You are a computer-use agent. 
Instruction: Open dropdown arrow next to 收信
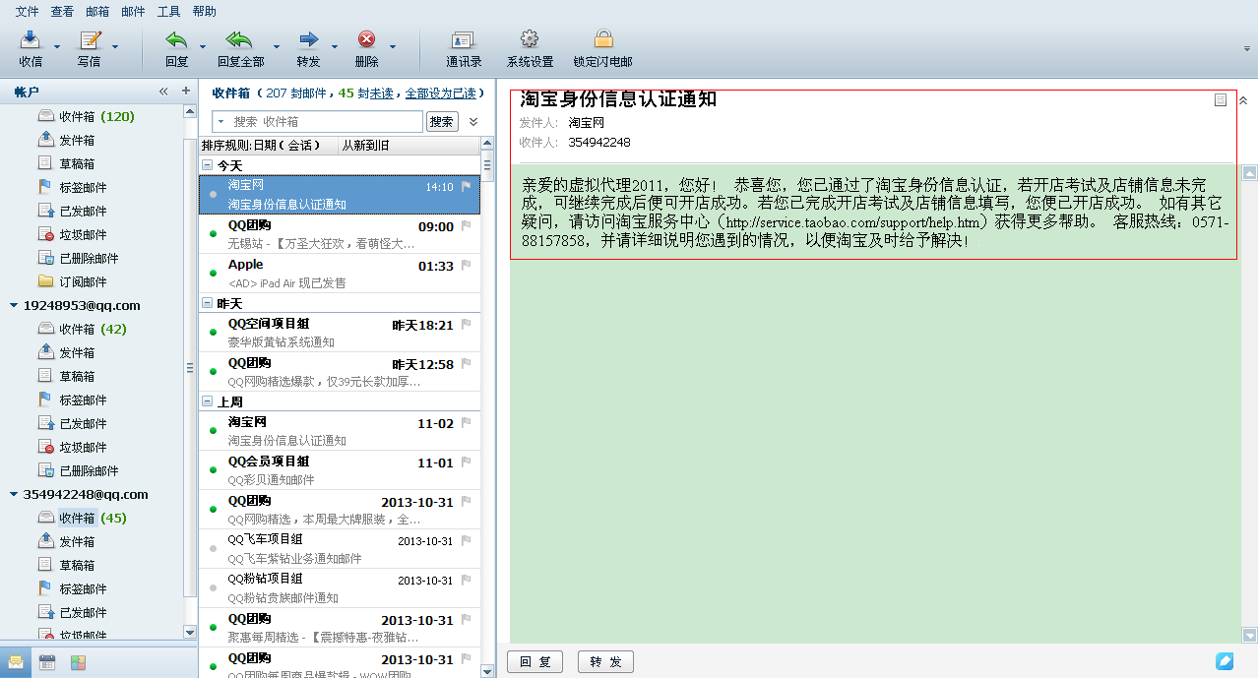57,46
